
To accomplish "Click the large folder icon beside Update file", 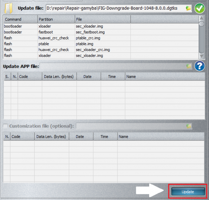I will click(8, 8).
